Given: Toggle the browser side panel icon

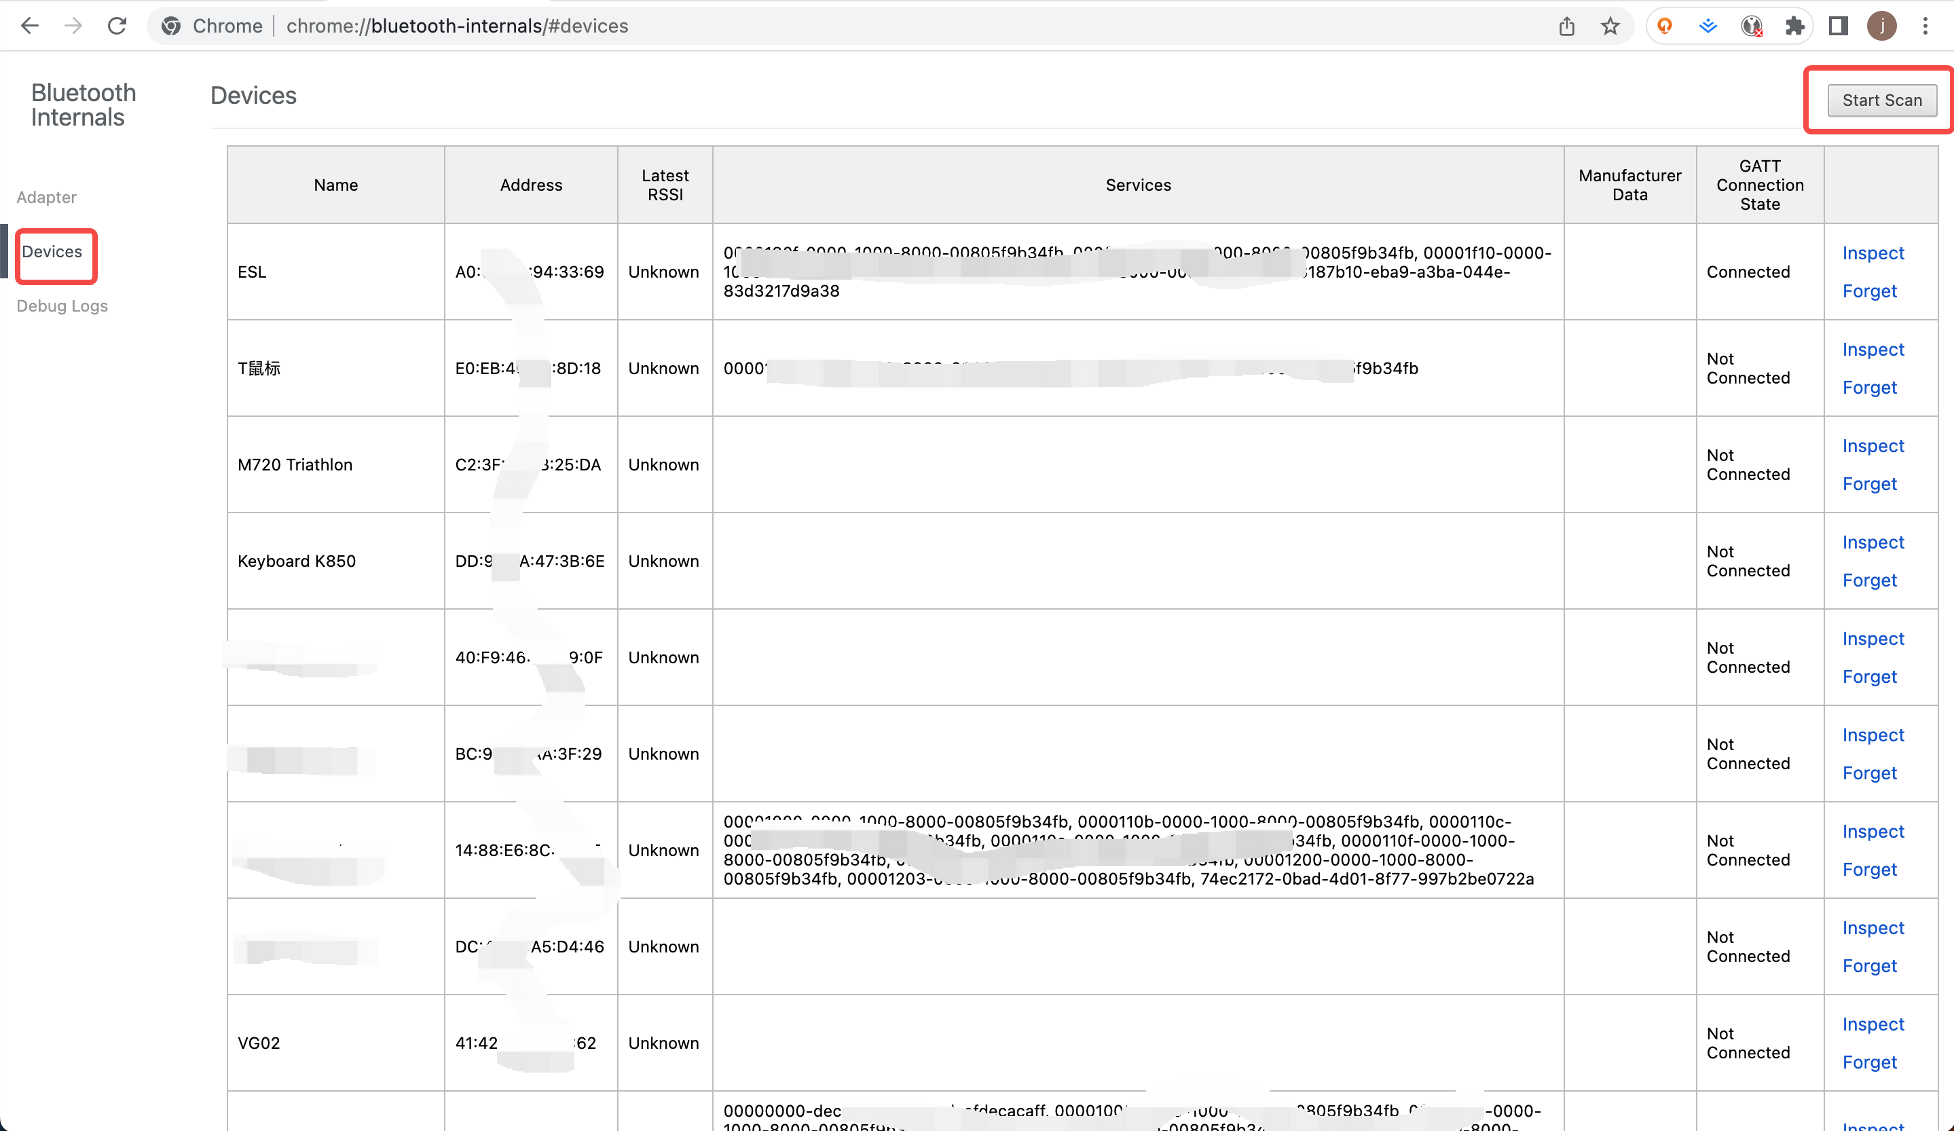Looking at the screenshot, I should pyautogui.click(x=1838, y=26).
